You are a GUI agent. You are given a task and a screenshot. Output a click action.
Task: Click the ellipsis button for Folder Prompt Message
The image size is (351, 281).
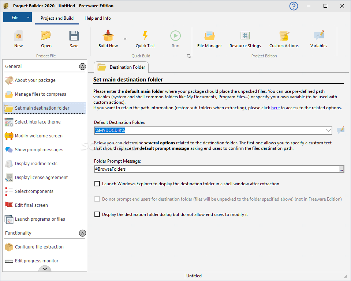(x=341, y=169)
